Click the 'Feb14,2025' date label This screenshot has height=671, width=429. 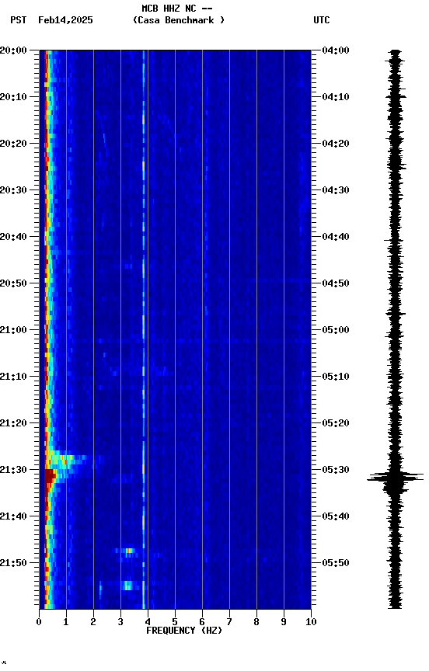tap(65, 20)
